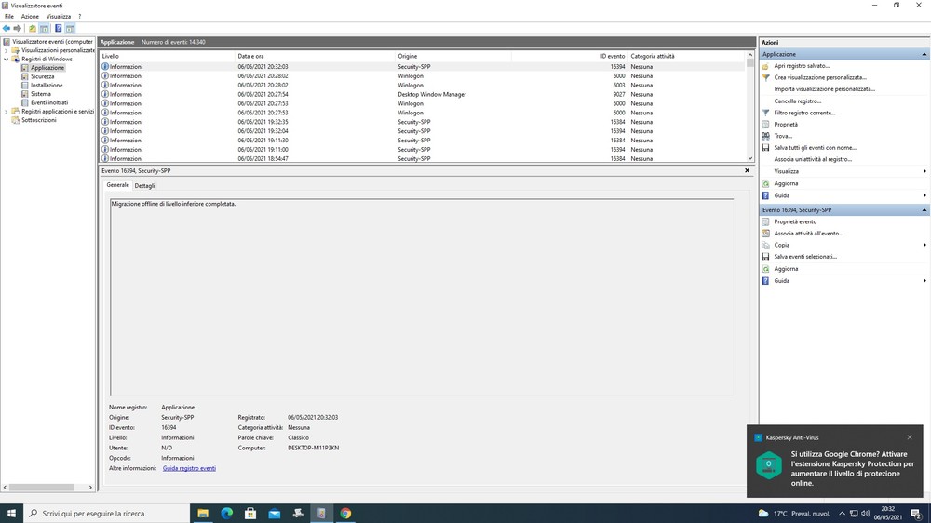Select Sottoscrizioni in the tree
Image resolution: width=931 pixels, height=523 pixels.
click(x=38, y=120)
